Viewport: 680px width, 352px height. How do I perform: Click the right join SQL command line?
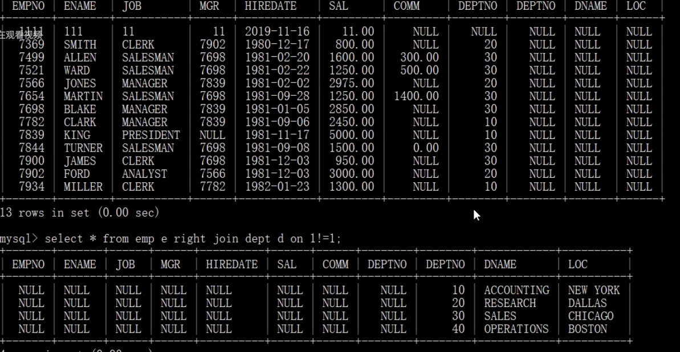pos(171,239)
